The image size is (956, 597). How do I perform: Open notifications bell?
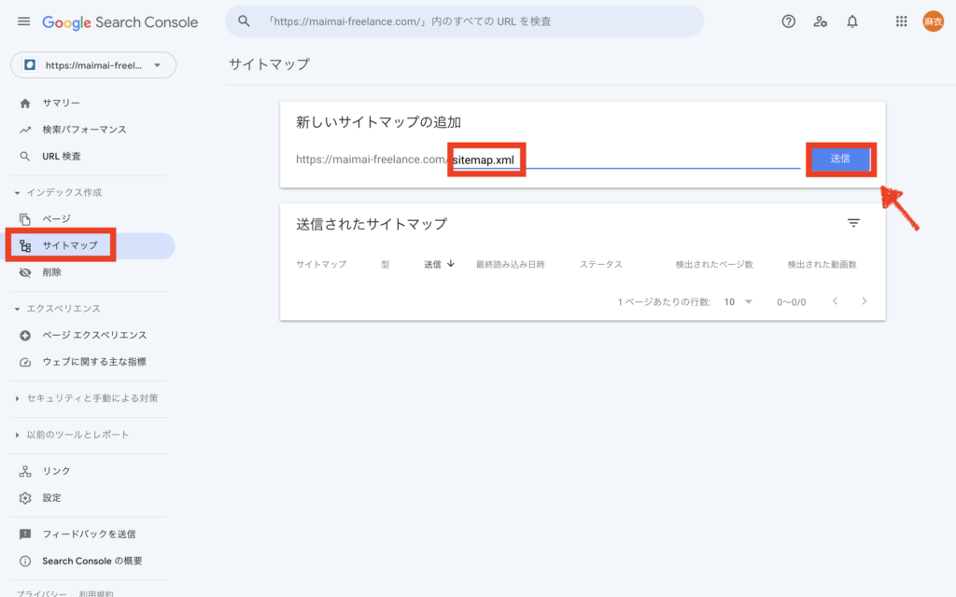pyautogui.click(x=852, y=22)
